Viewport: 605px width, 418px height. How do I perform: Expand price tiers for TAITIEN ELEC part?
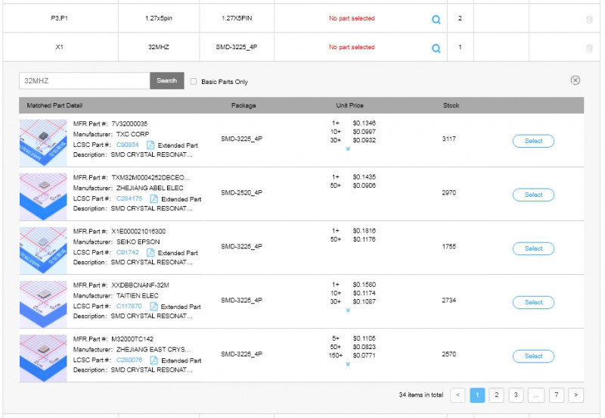tap(348, 310)
